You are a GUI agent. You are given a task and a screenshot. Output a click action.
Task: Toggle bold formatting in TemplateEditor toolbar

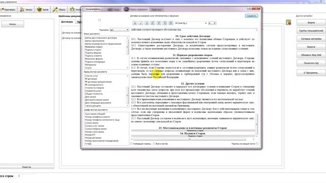[x=134, y=23]
